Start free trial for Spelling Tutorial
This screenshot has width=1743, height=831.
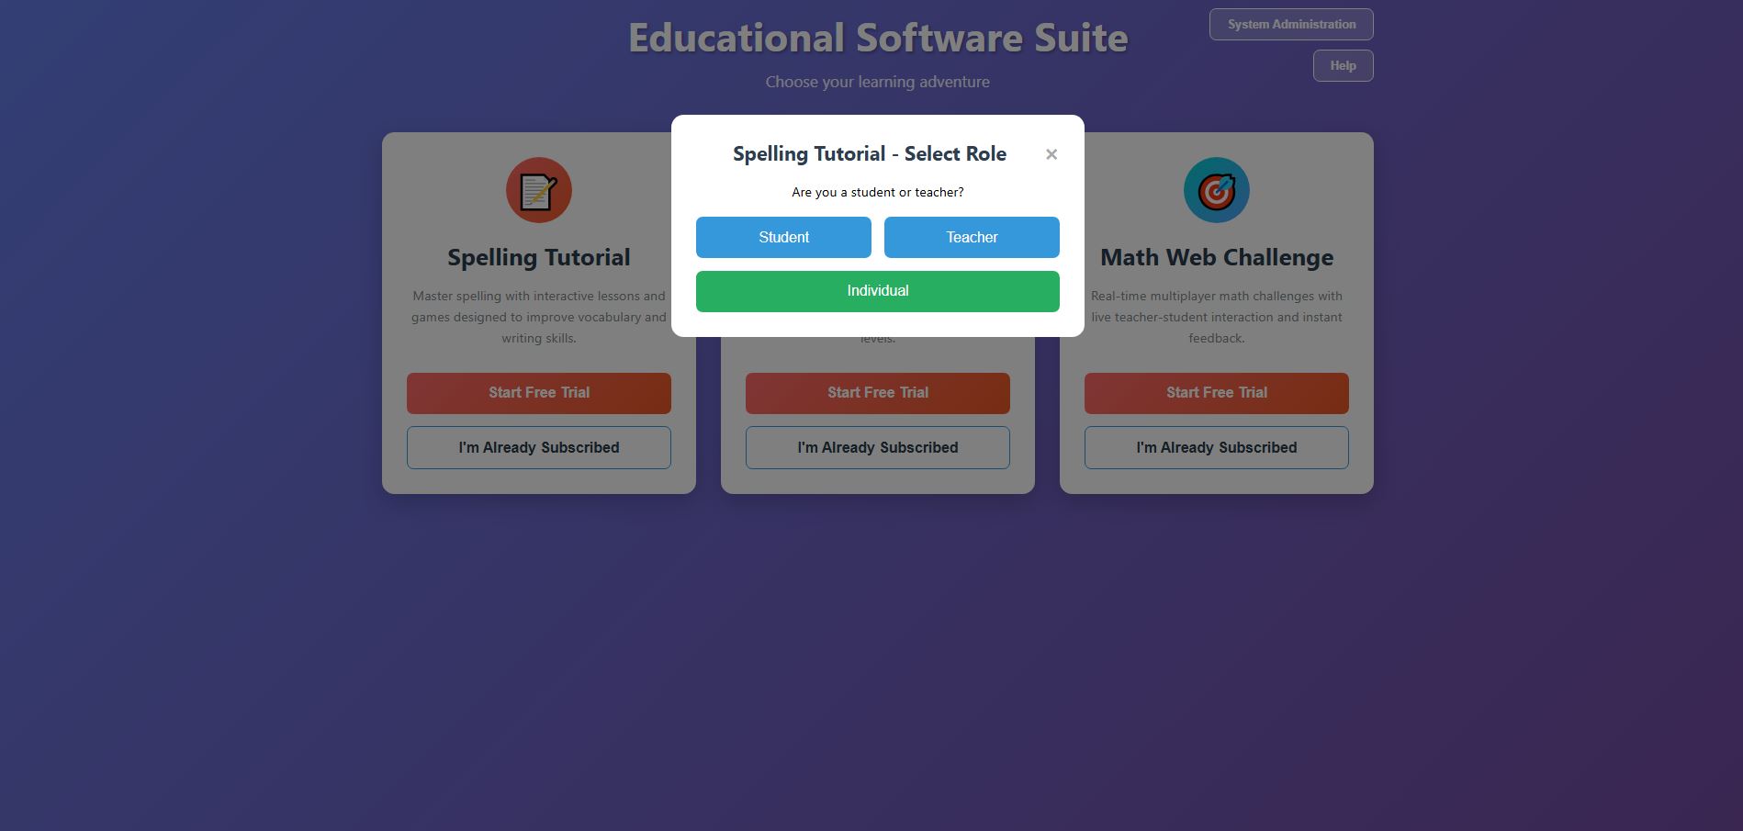[539, 393]
